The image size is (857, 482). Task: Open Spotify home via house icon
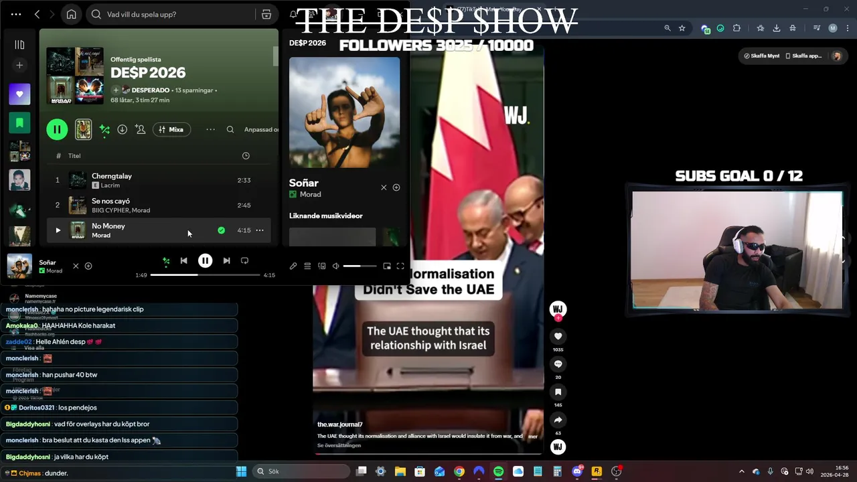(x=71, y=14)
